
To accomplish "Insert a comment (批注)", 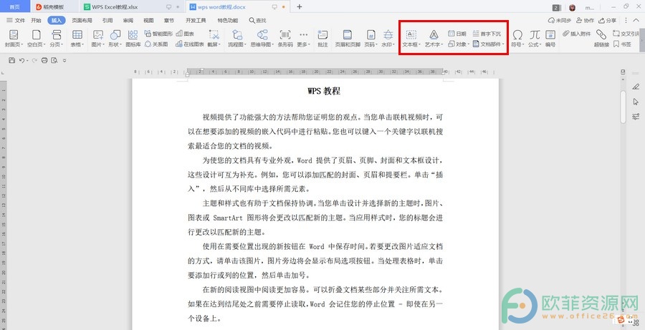I will coord(323,38).
